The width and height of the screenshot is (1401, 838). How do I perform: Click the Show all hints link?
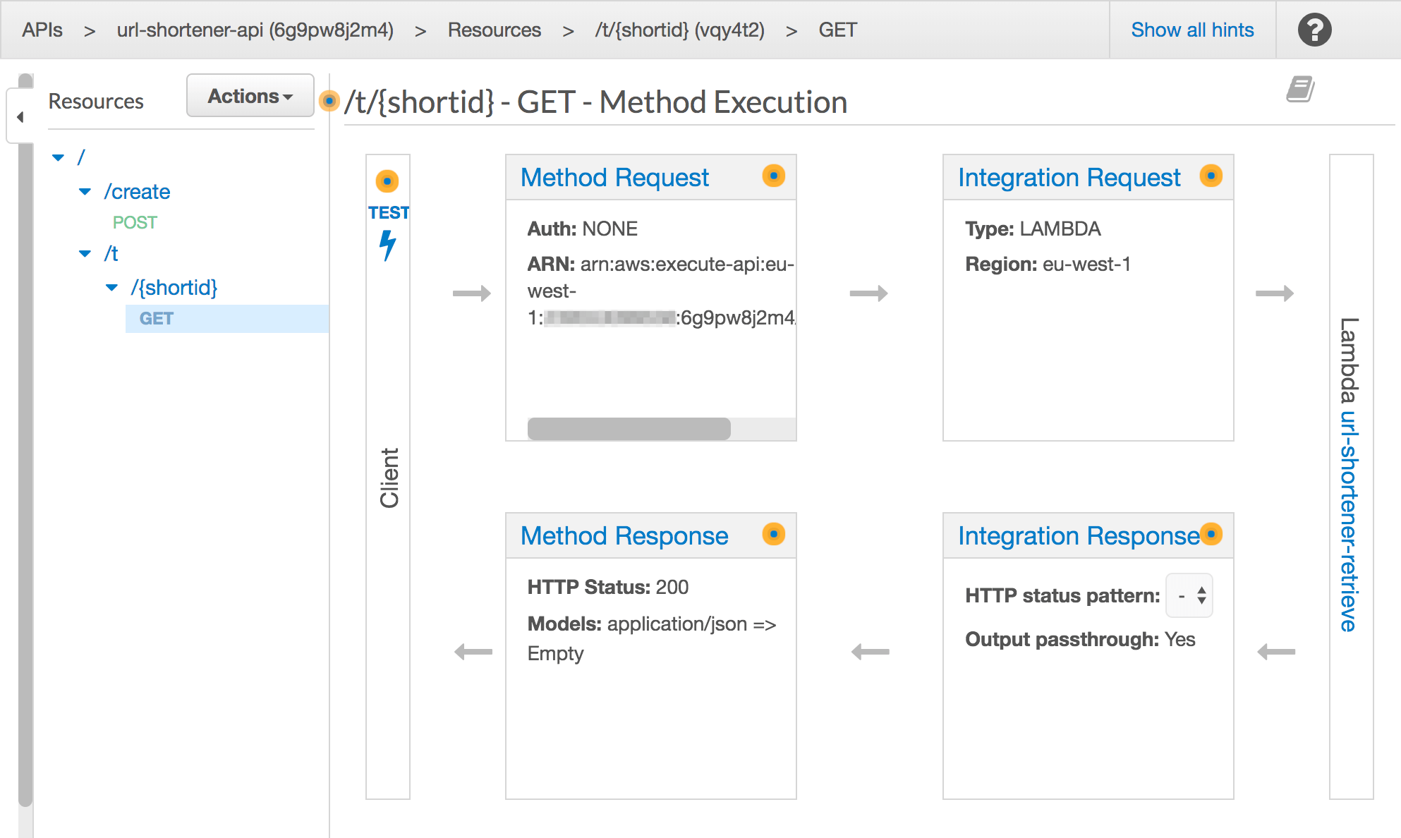(1192, 30)
